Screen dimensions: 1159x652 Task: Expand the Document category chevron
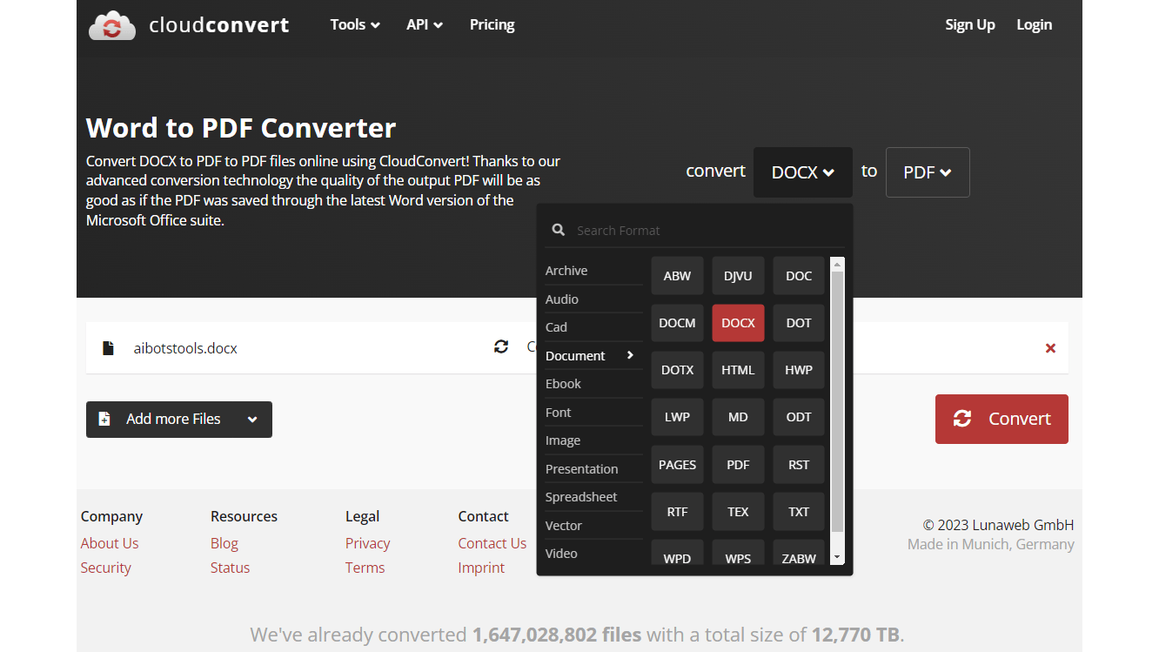[630, 355]
